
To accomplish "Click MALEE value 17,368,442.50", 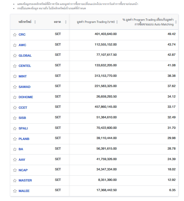I will tap(106, 190).
